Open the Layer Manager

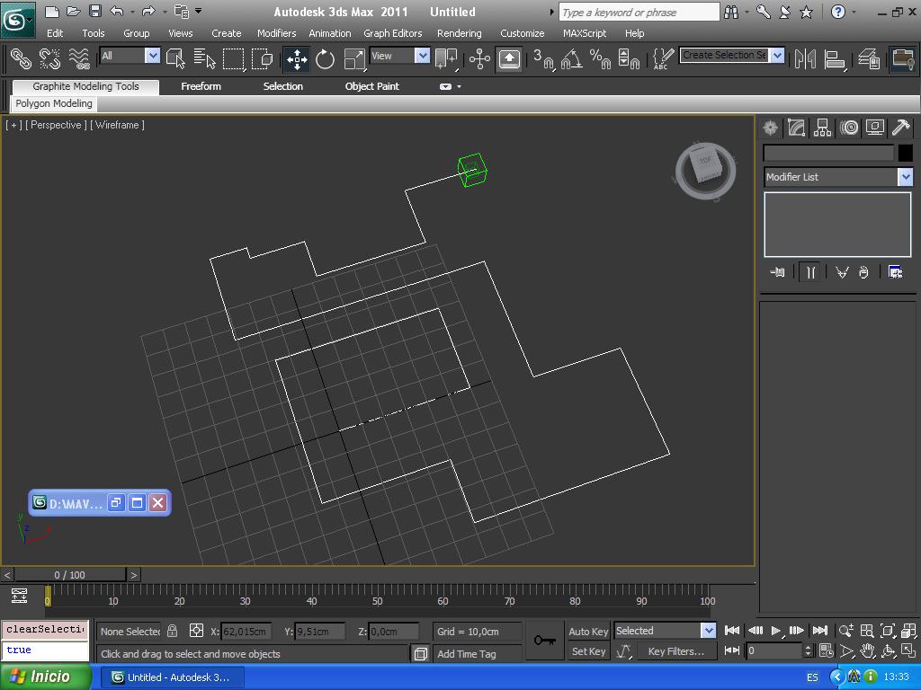(868, 58)
